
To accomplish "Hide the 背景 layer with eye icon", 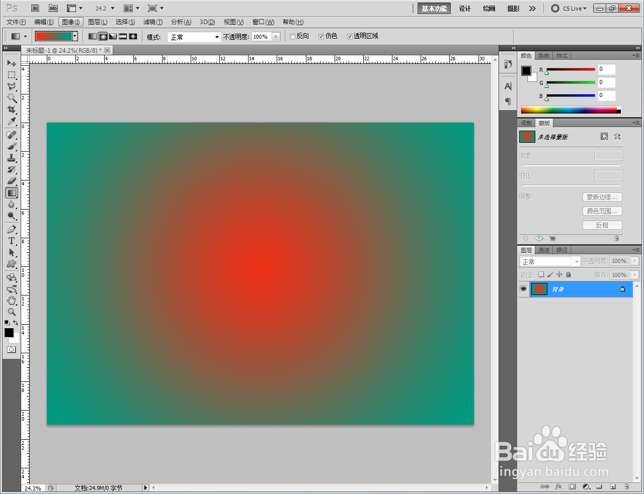I will [523, 289].
